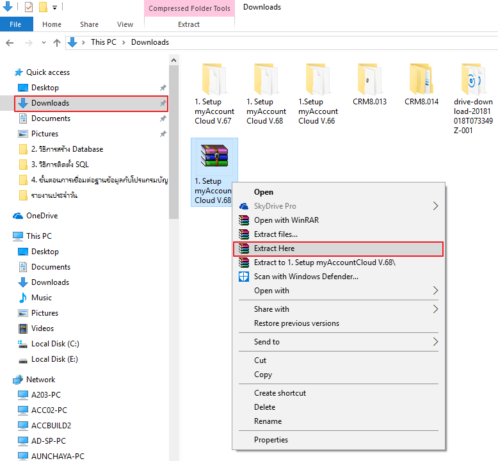Select the A203-PC network computer

[x=45, y=395]
